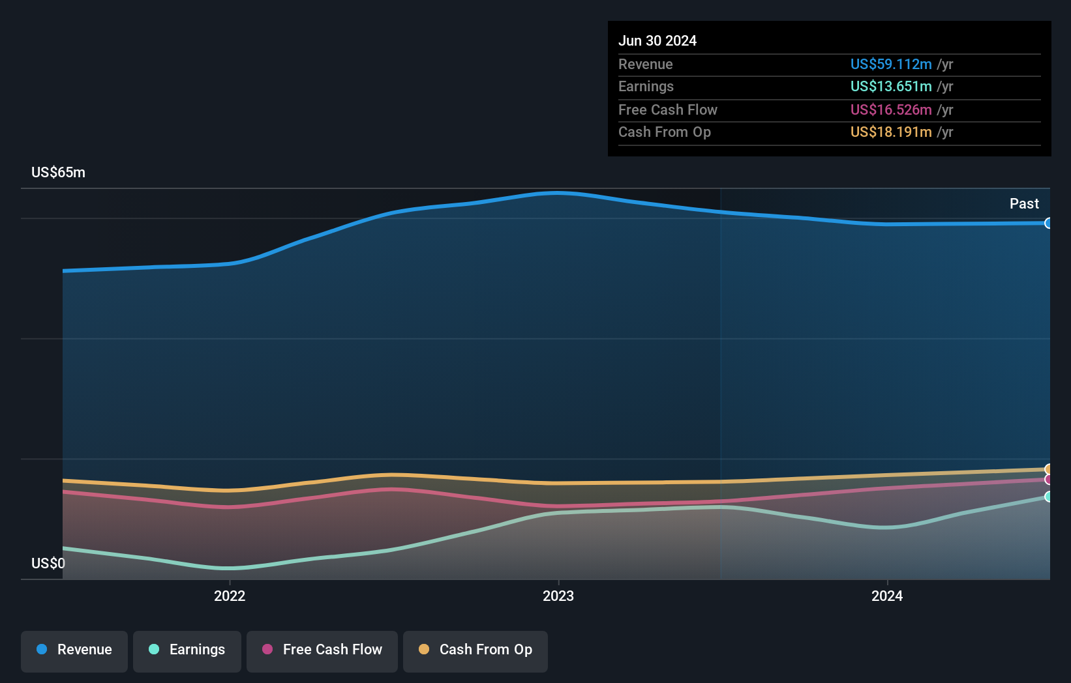Toggle the Earnings series legend button
Screen dimensions: 1071x683
point(187,651)
